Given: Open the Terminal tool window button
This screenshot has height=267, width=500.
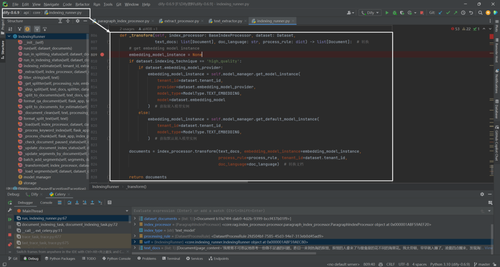Looking at the screenshot, I should pyautogui.click(x=170, y=259).
